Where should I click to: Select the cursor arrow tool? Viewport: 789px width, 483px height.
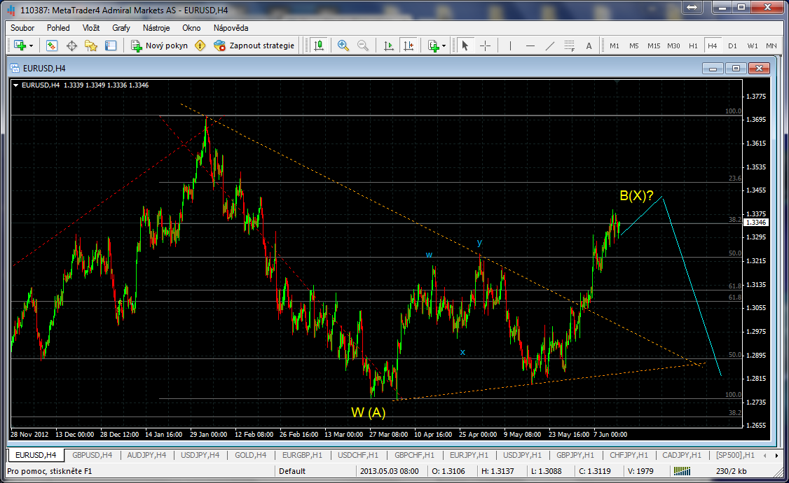465,45
